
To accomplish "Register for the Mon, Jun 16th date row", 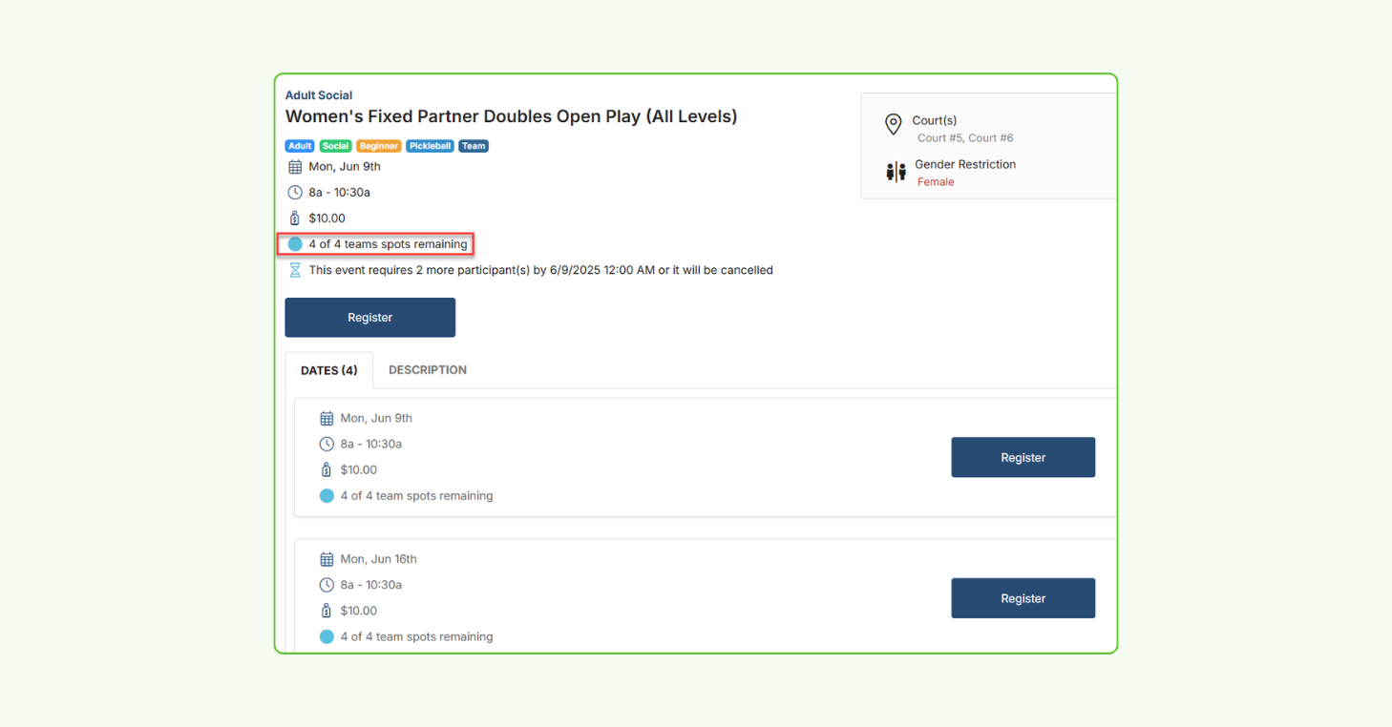I will [x=1023, y=598].
